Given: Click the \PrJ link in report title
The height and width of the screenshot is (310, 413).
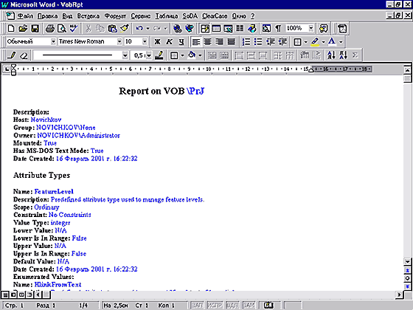Looking at the screenshot, I should click(x=195, y=91).
